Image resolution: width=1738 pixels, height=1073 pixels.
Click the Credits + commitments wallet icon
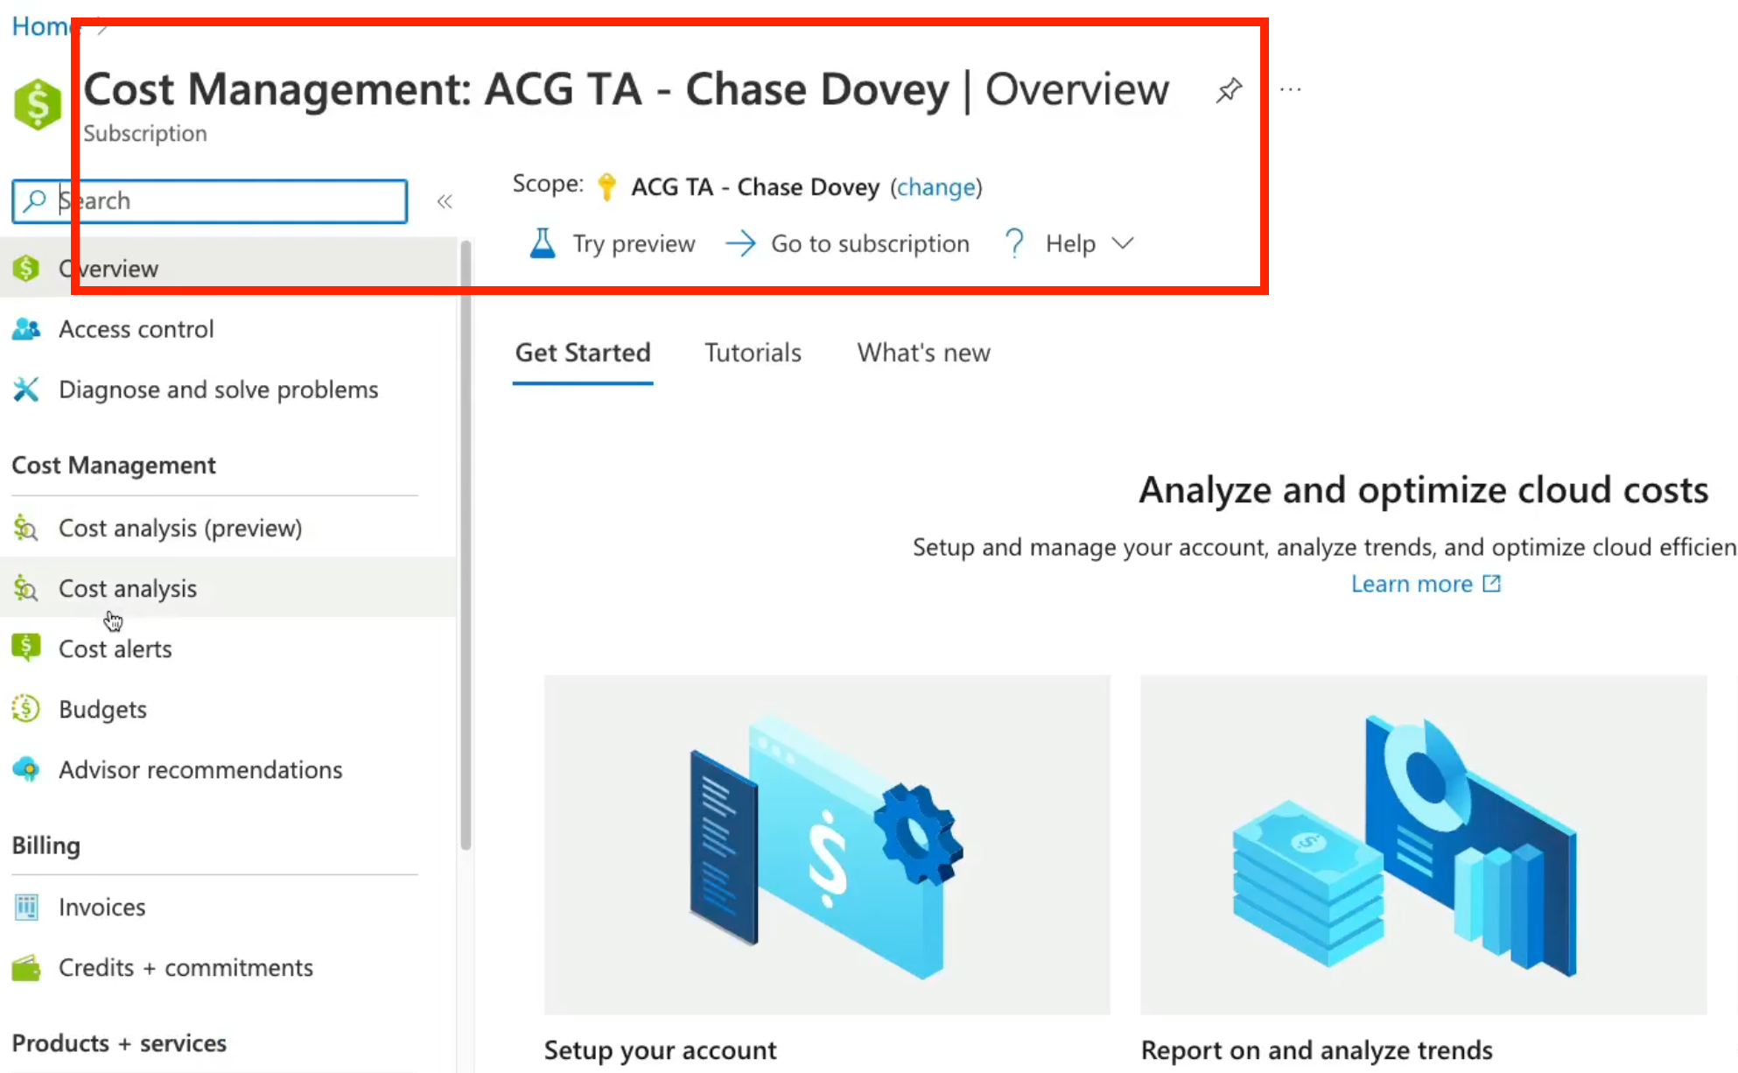(26, 967)
